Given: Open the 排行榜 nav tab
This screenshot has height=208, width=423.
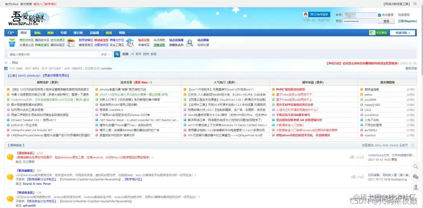Looking at the screenshot, I should pyautogui.click(x=78, y=33).
